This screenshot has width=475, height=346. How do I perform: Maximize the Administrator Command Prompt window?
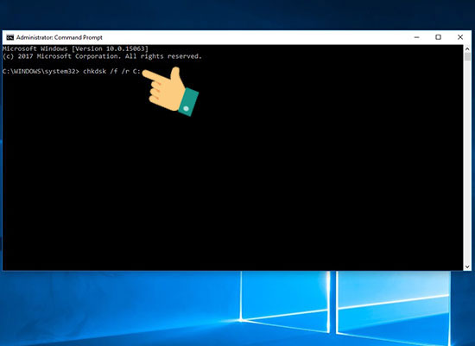pos(438,37)
